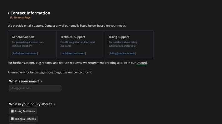Select the Using Mechanix inquiry option
This screenshot has width=222, height=124.
[23, 111]
